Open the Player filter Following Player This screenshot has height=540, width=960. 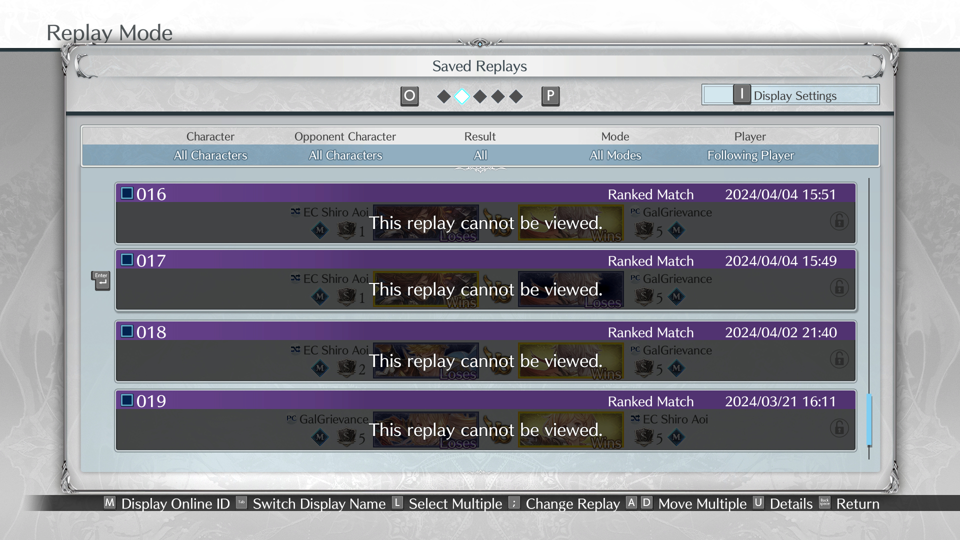click(750, 155)
